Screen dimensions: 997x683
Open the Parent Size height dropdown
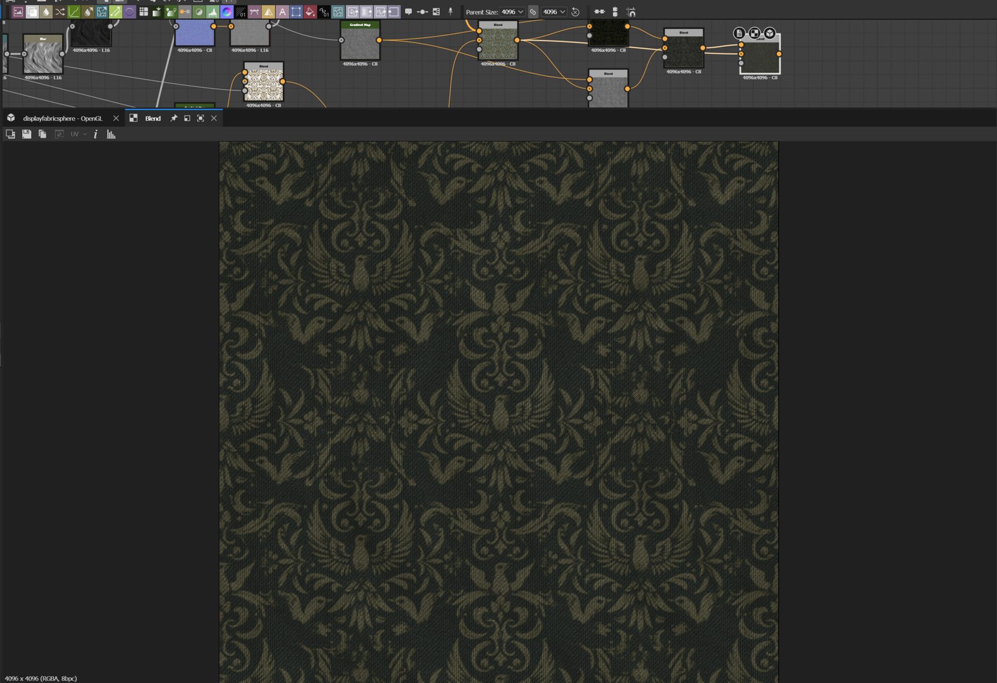tap(554, 12)
